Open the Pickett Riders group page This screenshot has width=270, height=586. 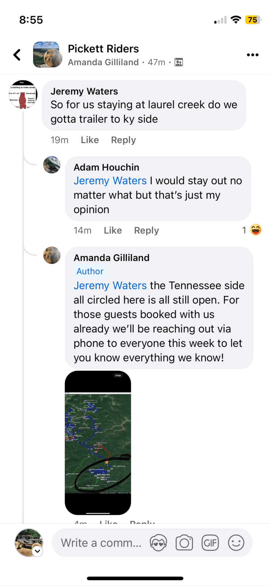tap(103, 49)
